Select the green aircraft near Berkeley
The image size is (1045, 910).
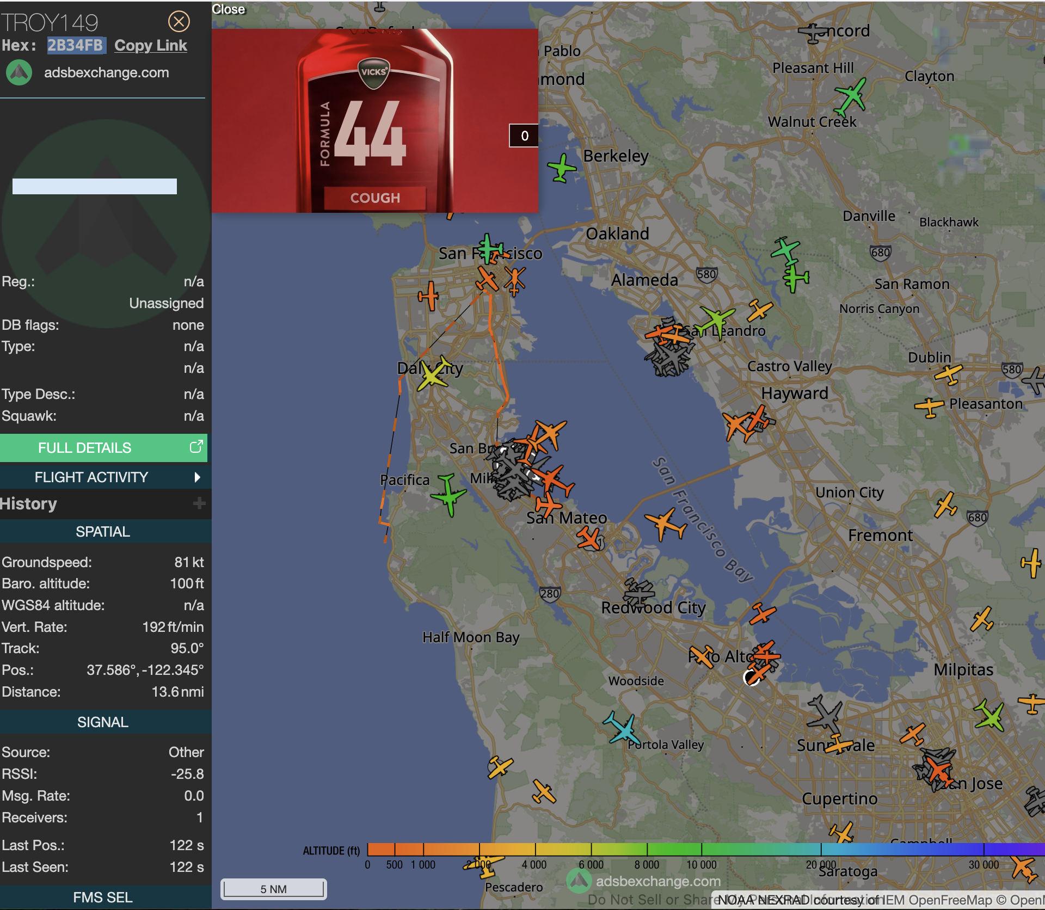click(561, 168)
